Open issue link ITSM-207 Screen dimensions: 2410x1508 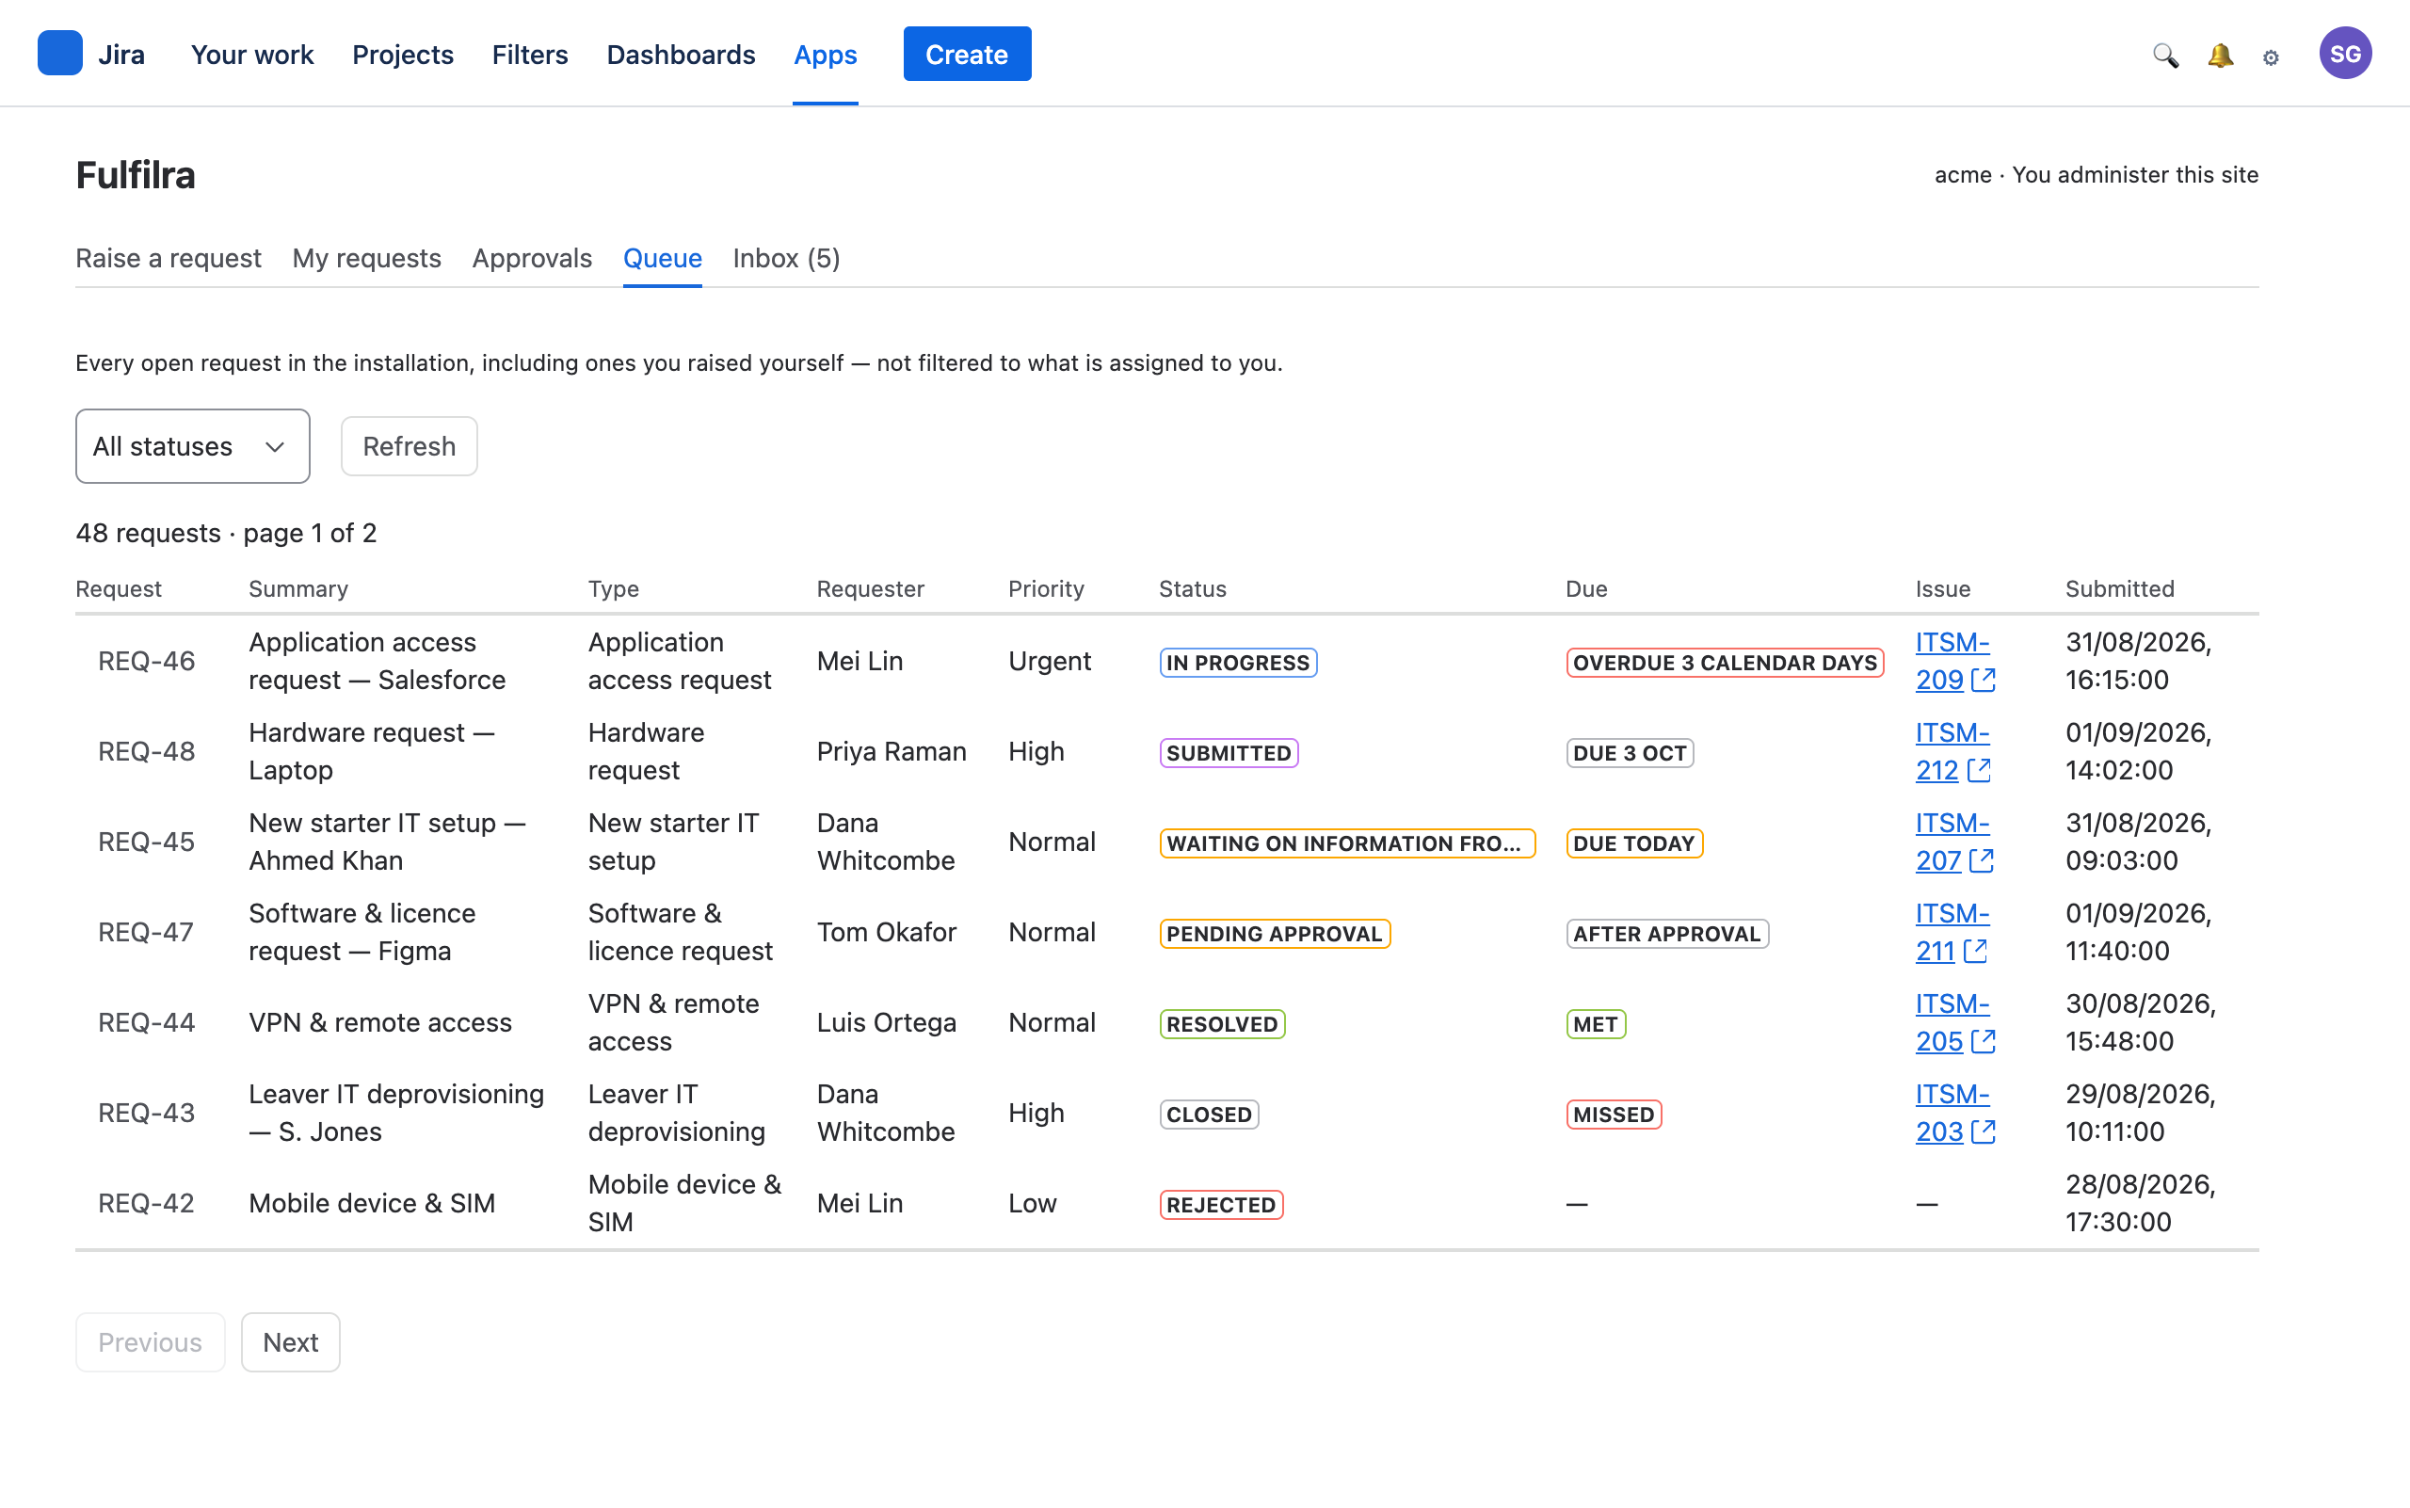point(1952,842)
